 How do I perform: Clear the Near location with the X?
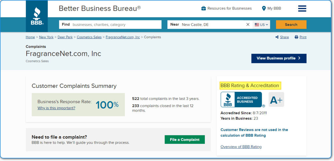coord(248,25)
